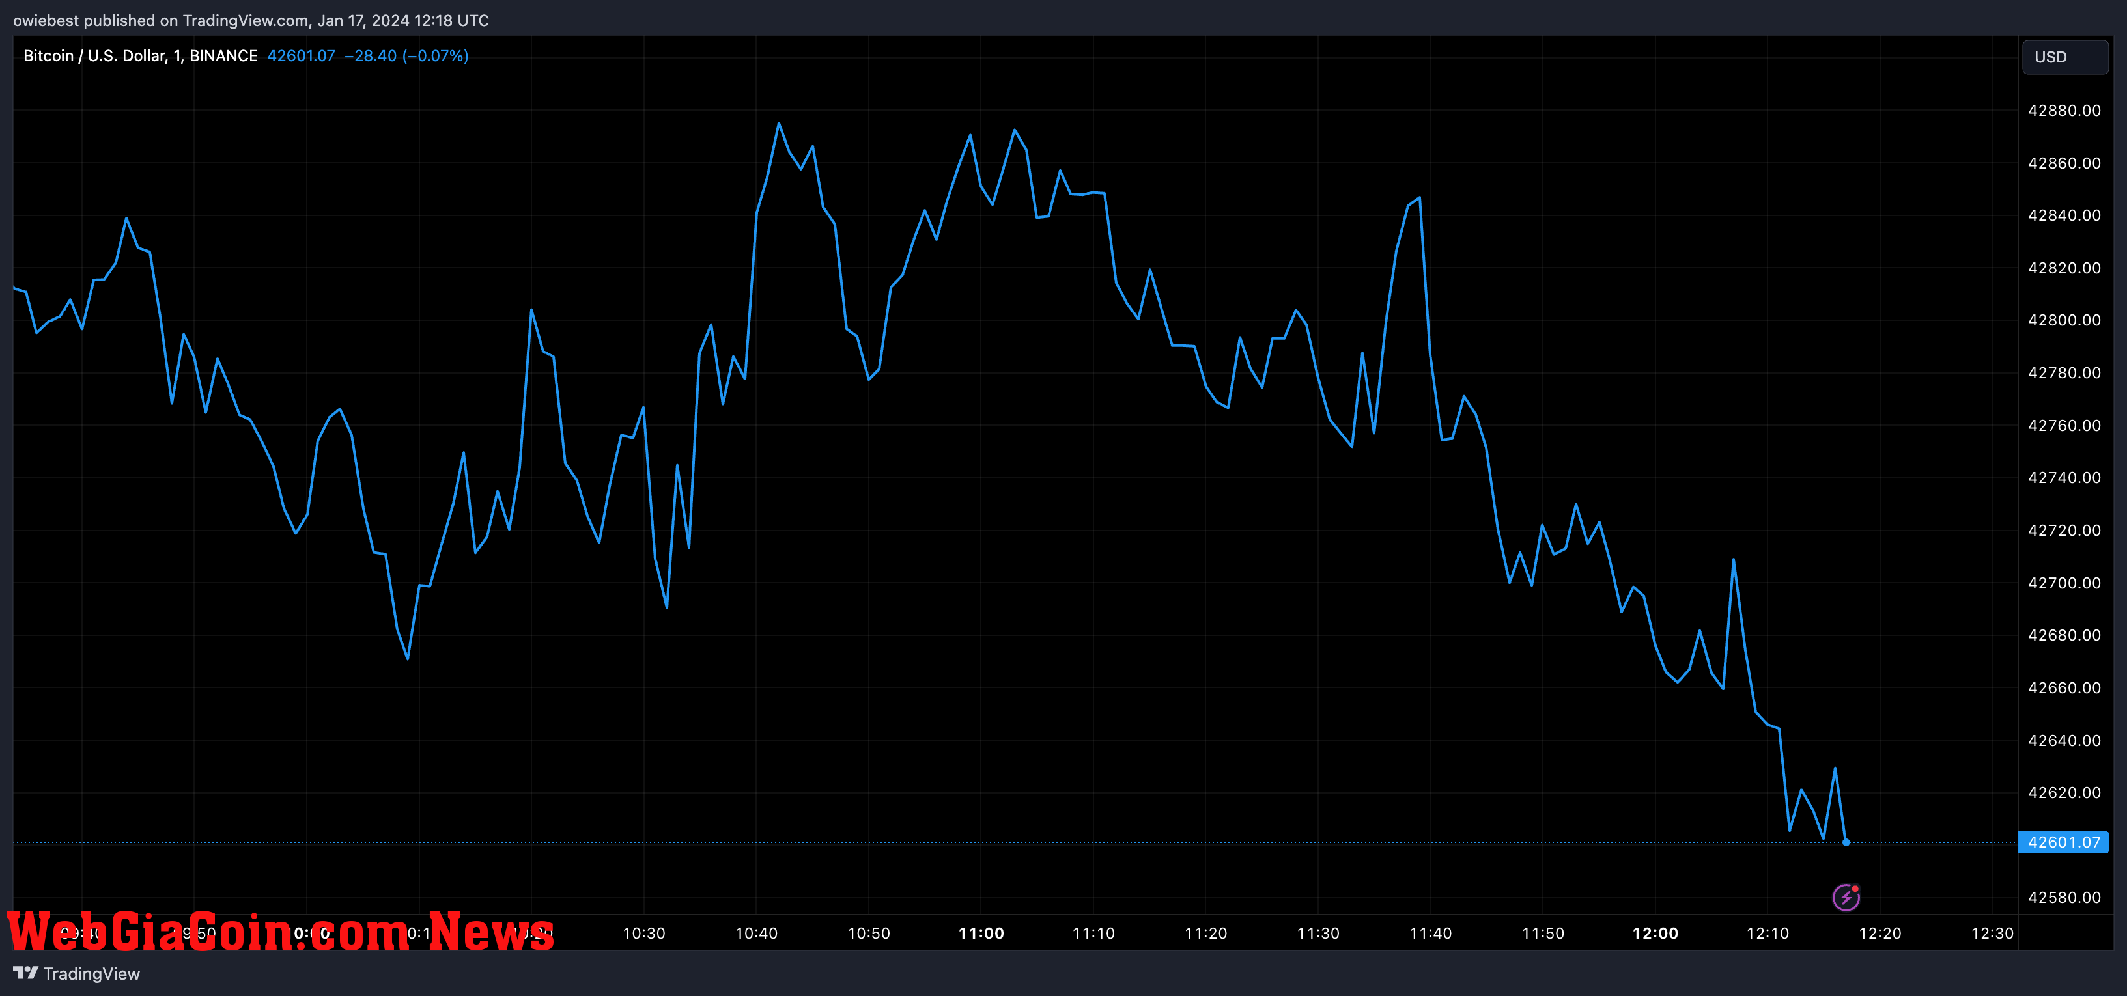The width and height of the screenshot is (2127, 996).
Task: Click the current price label 42601.07
Action: (2063, 842)
